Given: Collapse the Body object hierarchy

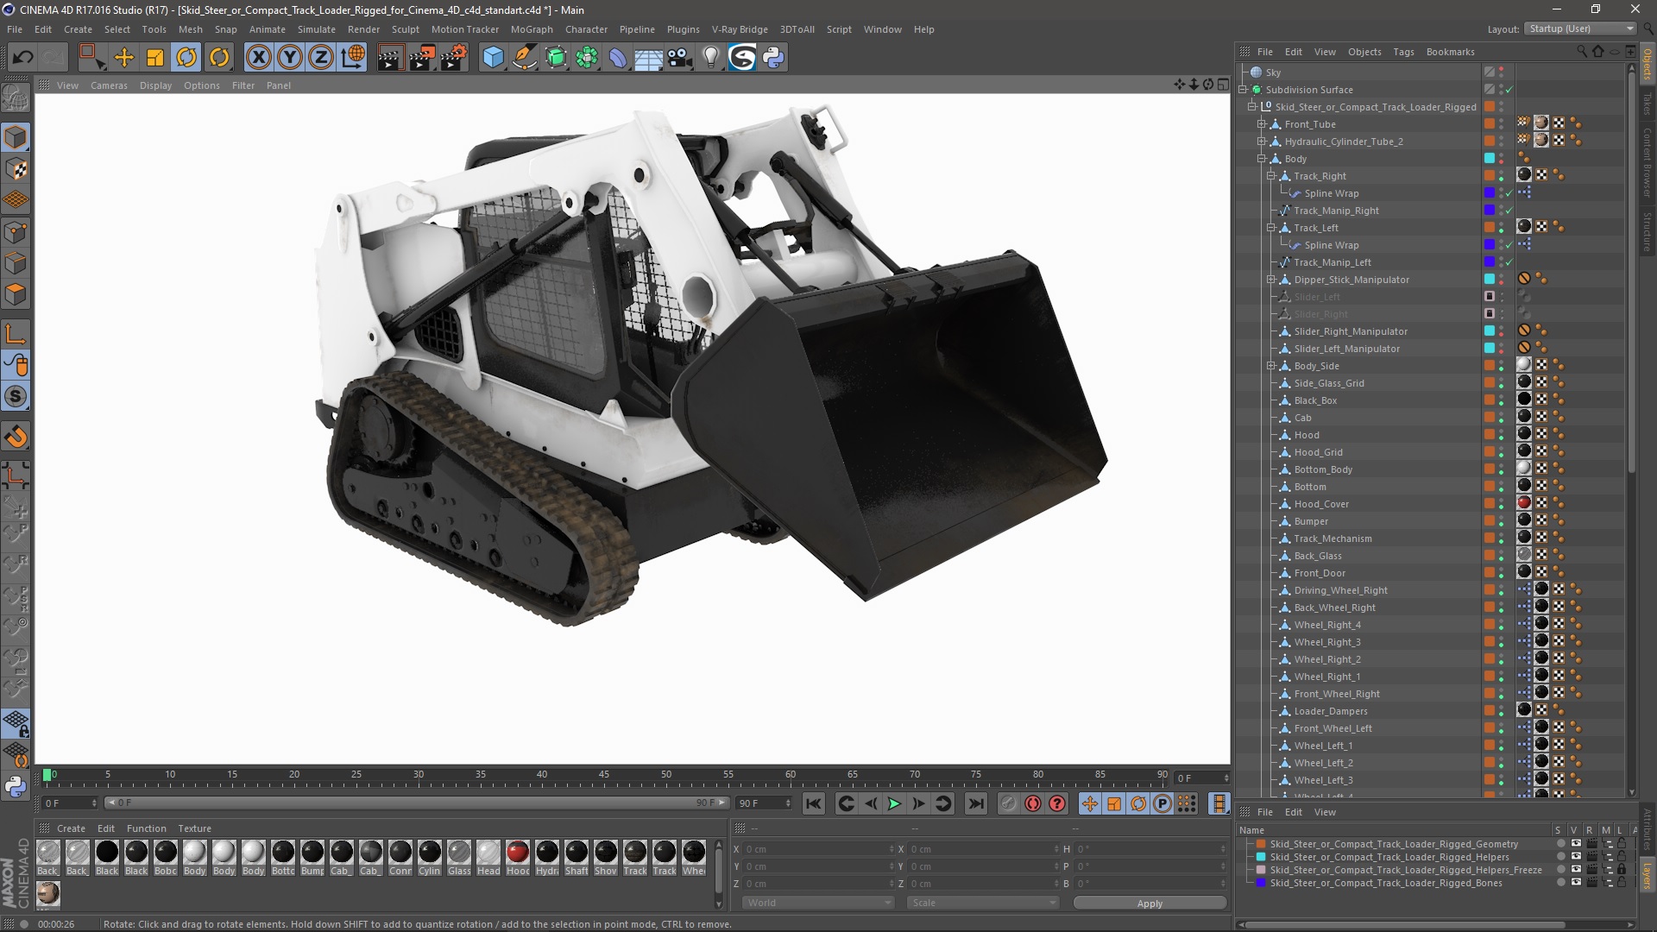Looking at the screenshot, I should 1262,159.
